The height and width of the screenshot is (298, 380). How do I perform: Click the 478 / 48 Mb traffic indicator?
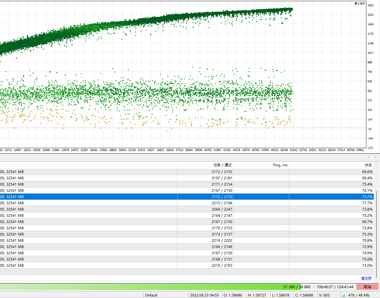[359, 295]
